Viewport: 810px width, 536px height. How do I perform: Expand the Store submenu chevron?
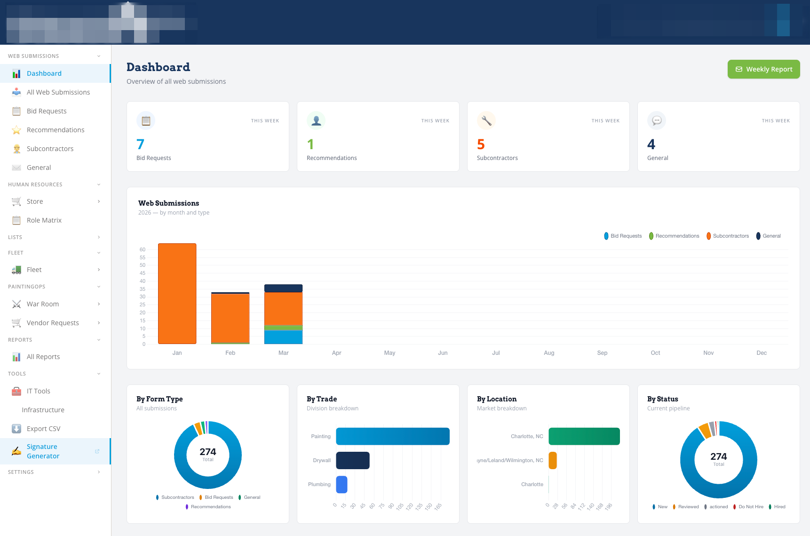[x=99, y=201]
